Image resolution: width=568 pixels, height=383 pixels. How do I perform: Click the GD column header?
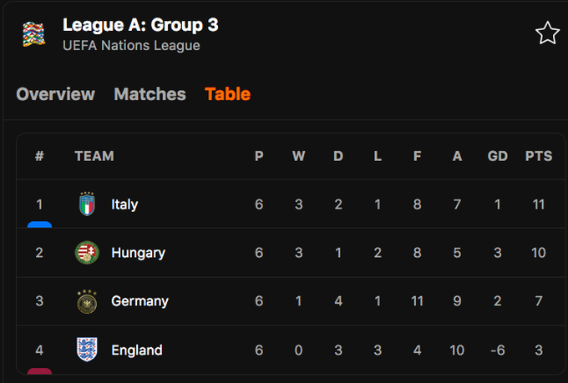pyautogui.click(x=497, y=156)
